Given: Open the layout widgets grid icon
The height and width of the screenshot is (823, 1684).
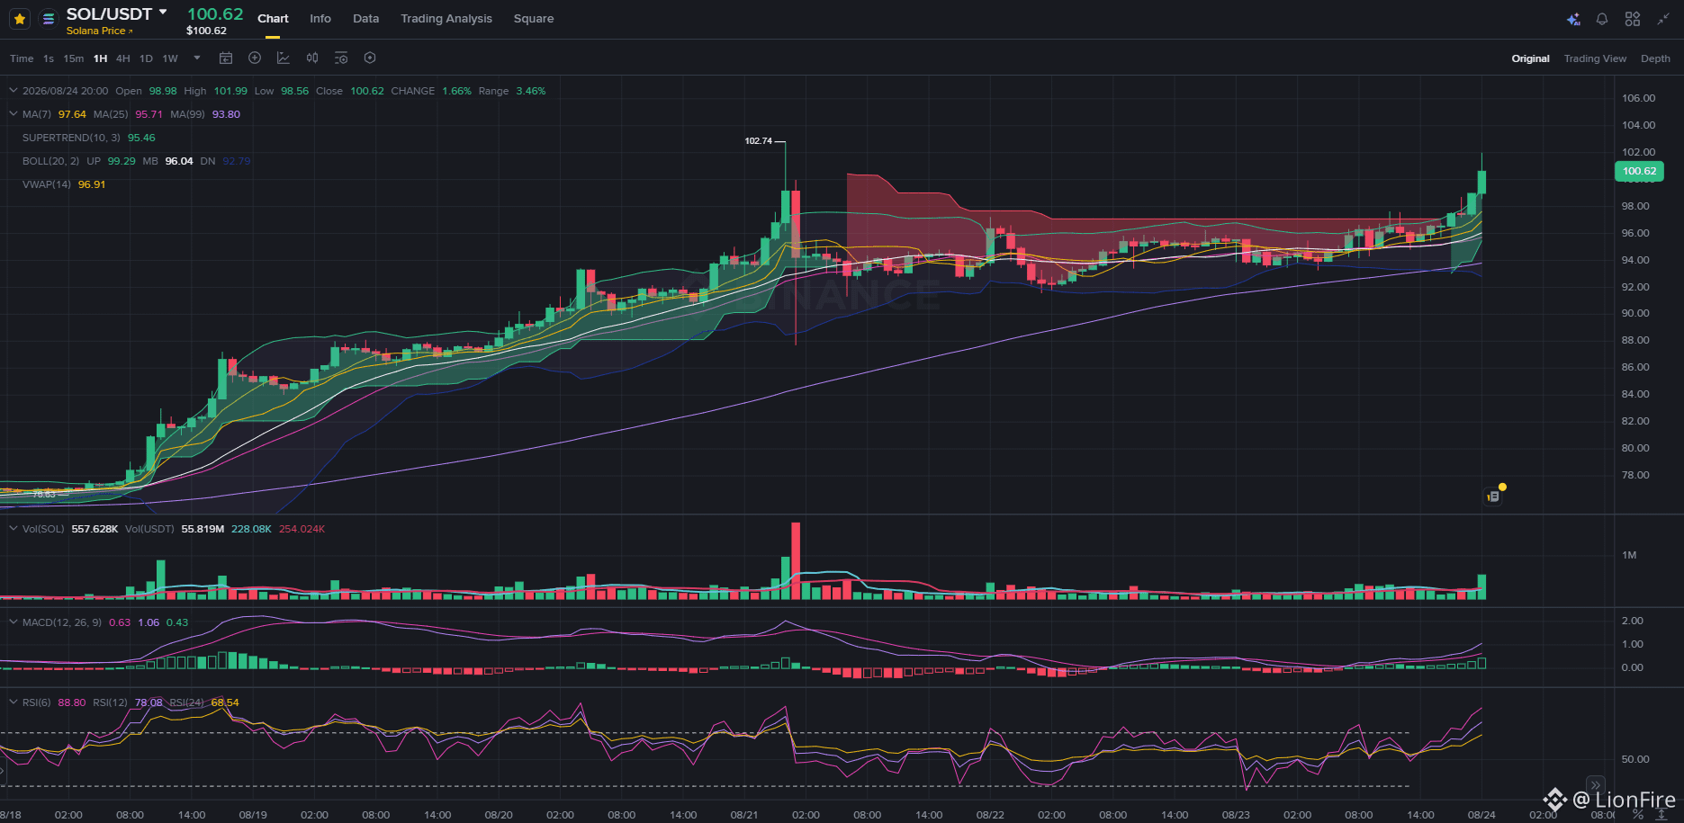Looking at the screenshot, I should pos(1633,19).
